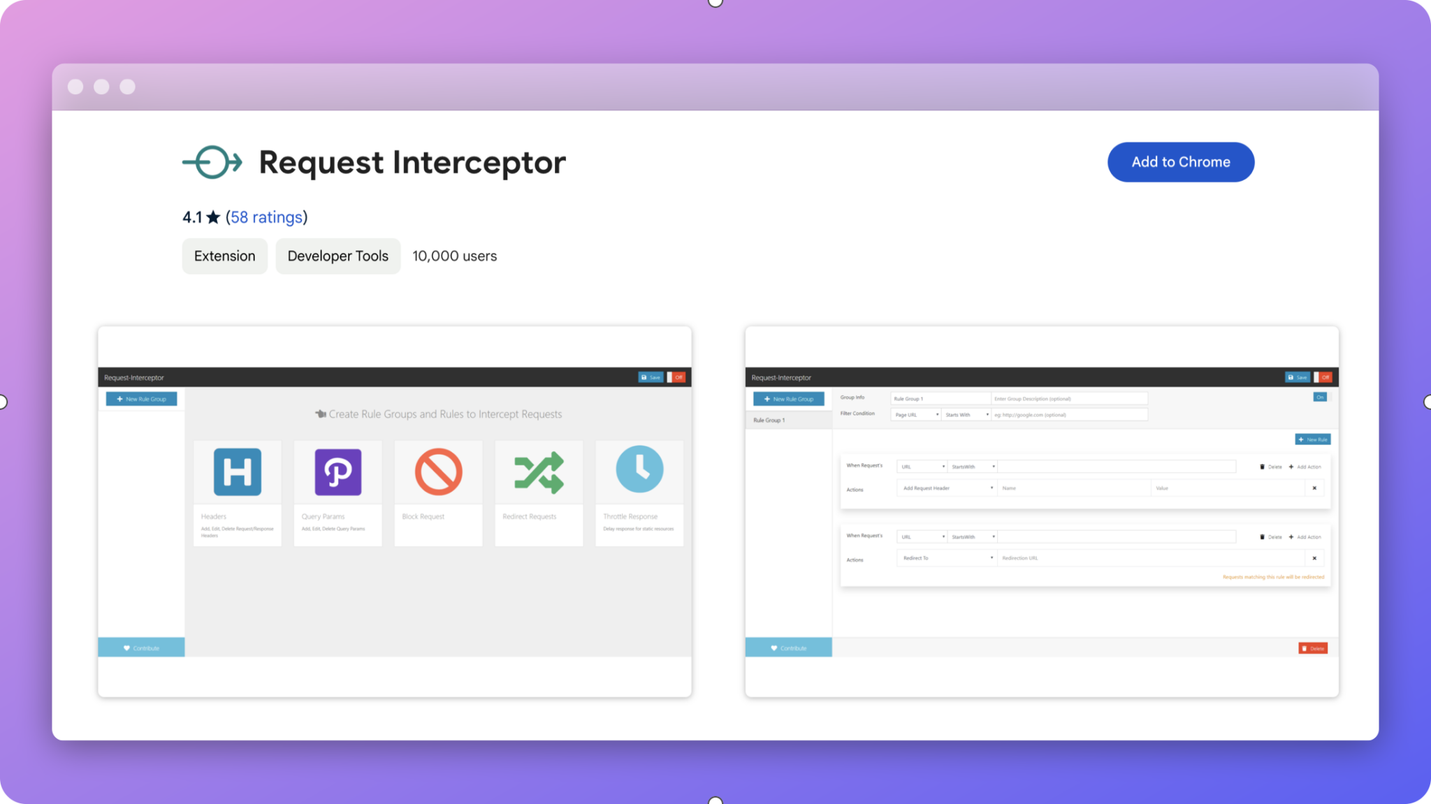Click the "Throttle Response" card label text

tap(630, 517)
